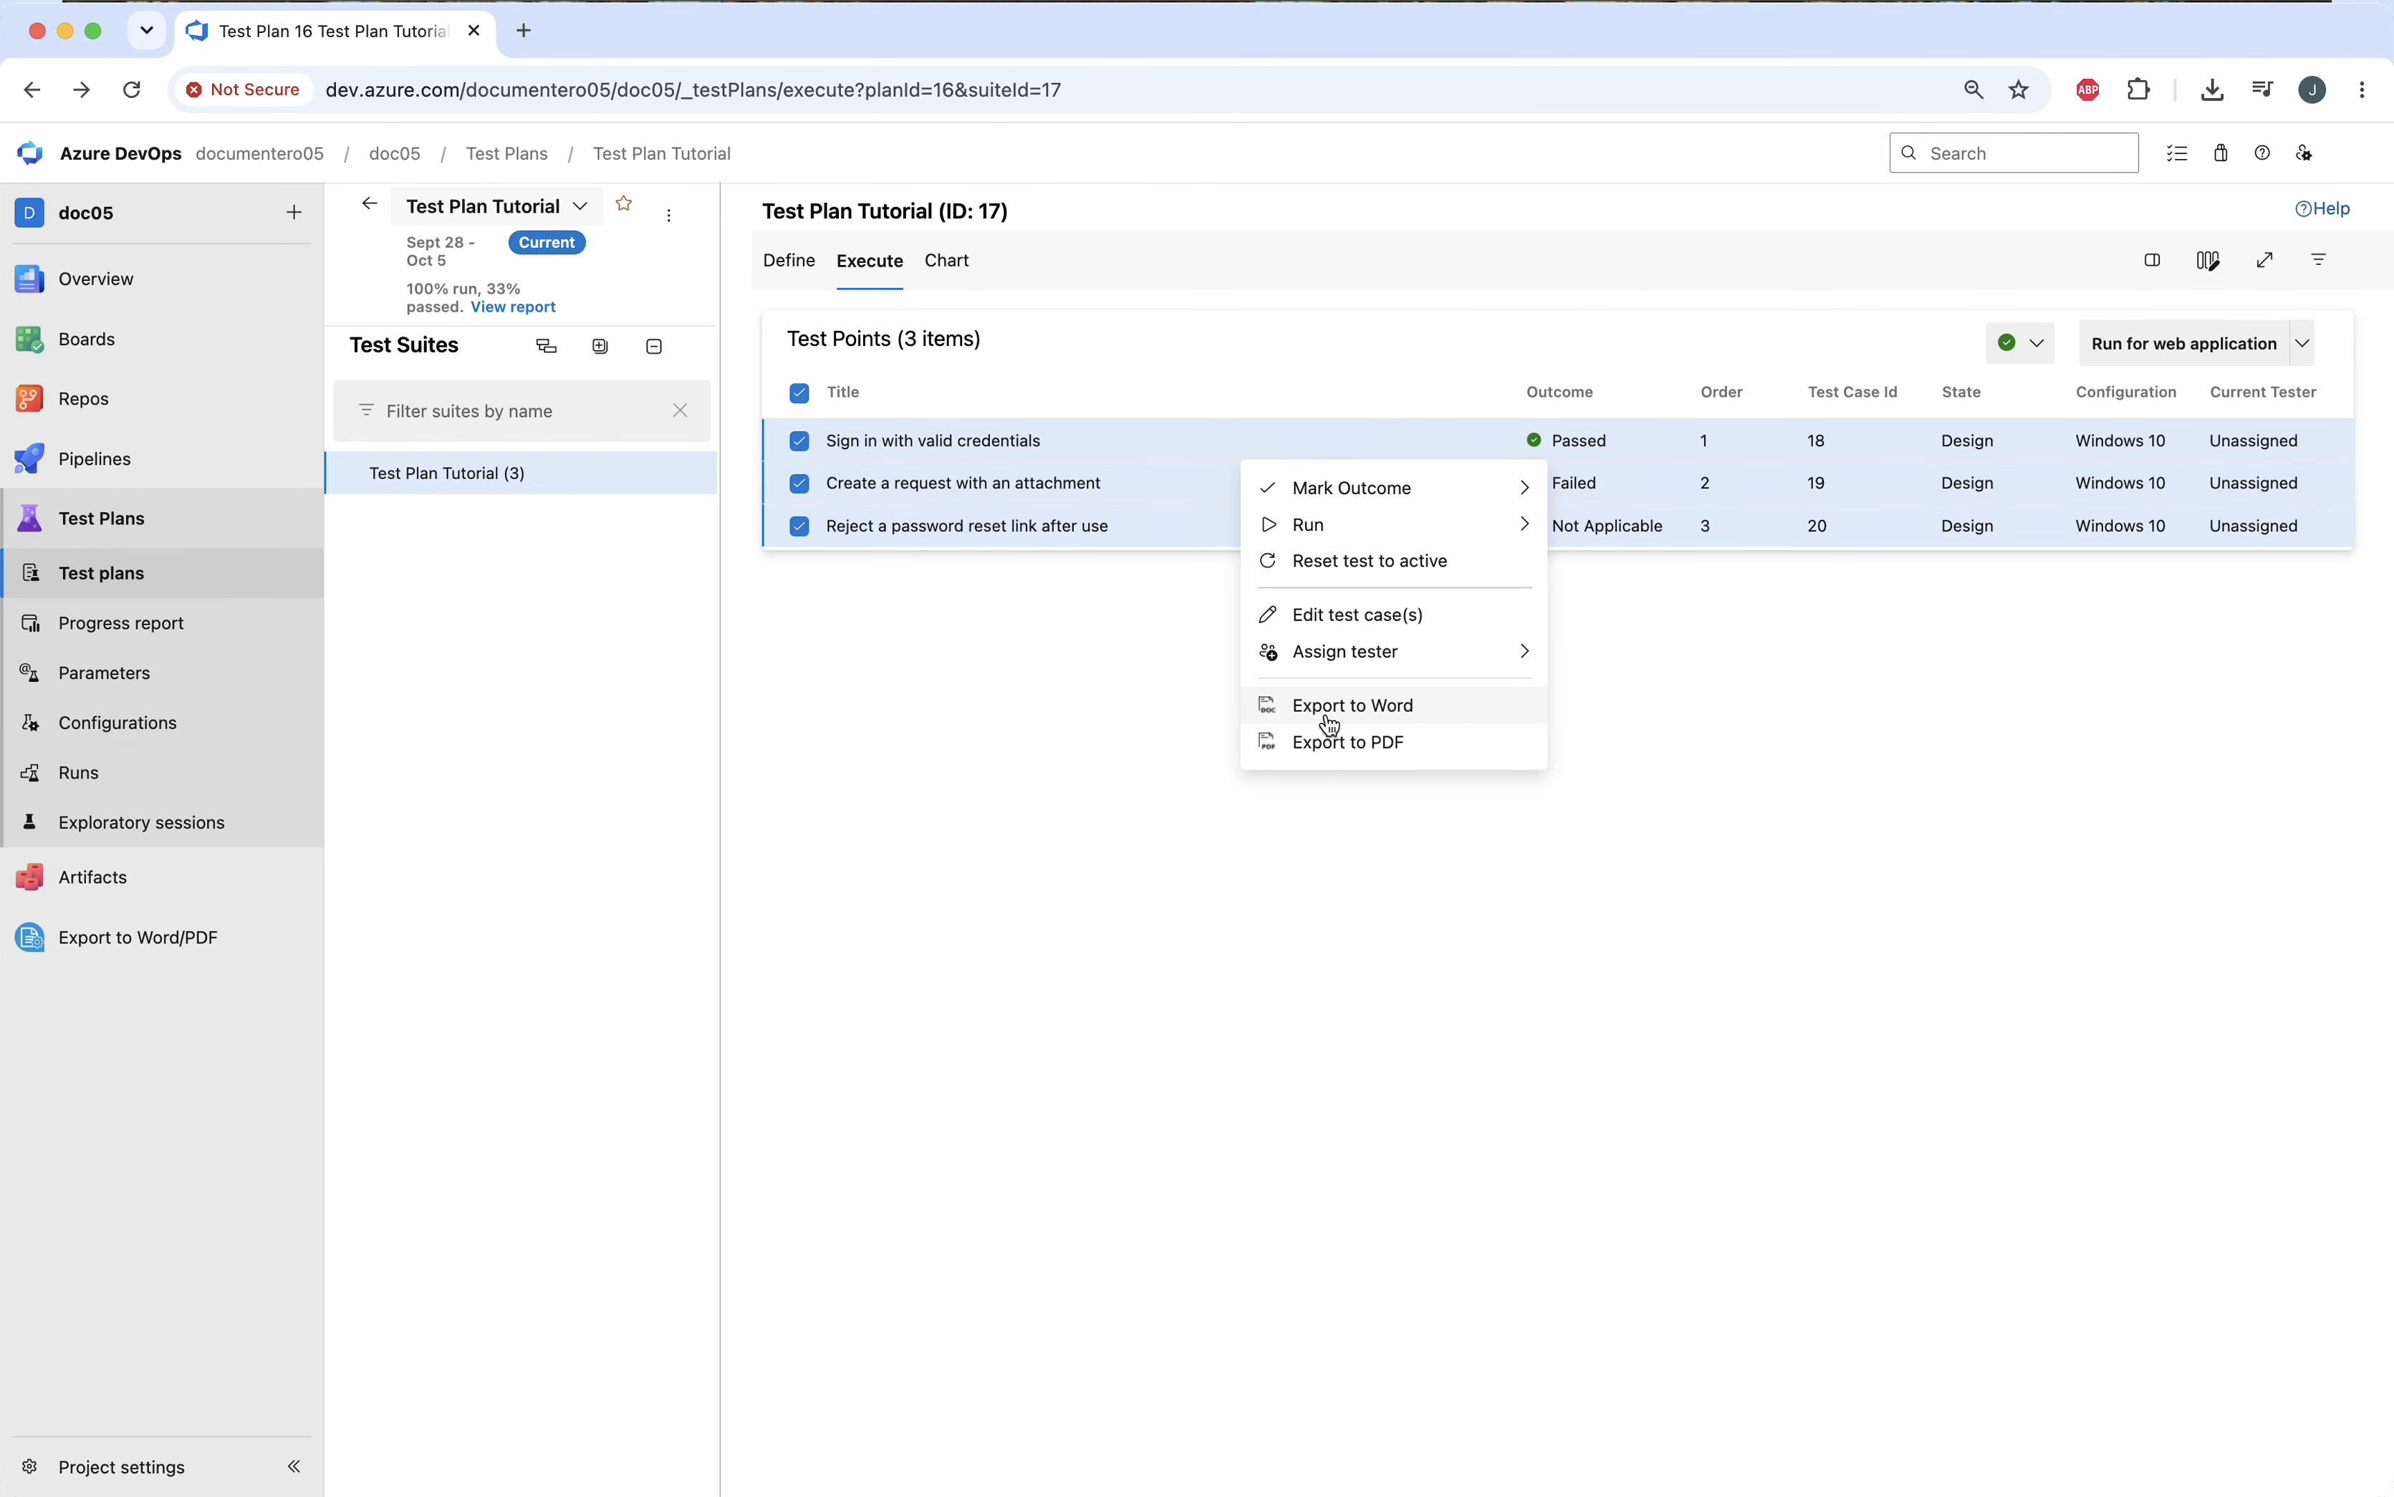The width and height of the screenshot is (2394, 1497).
Task: Sort by the Outcome column header
Action: pos(1559,392)
